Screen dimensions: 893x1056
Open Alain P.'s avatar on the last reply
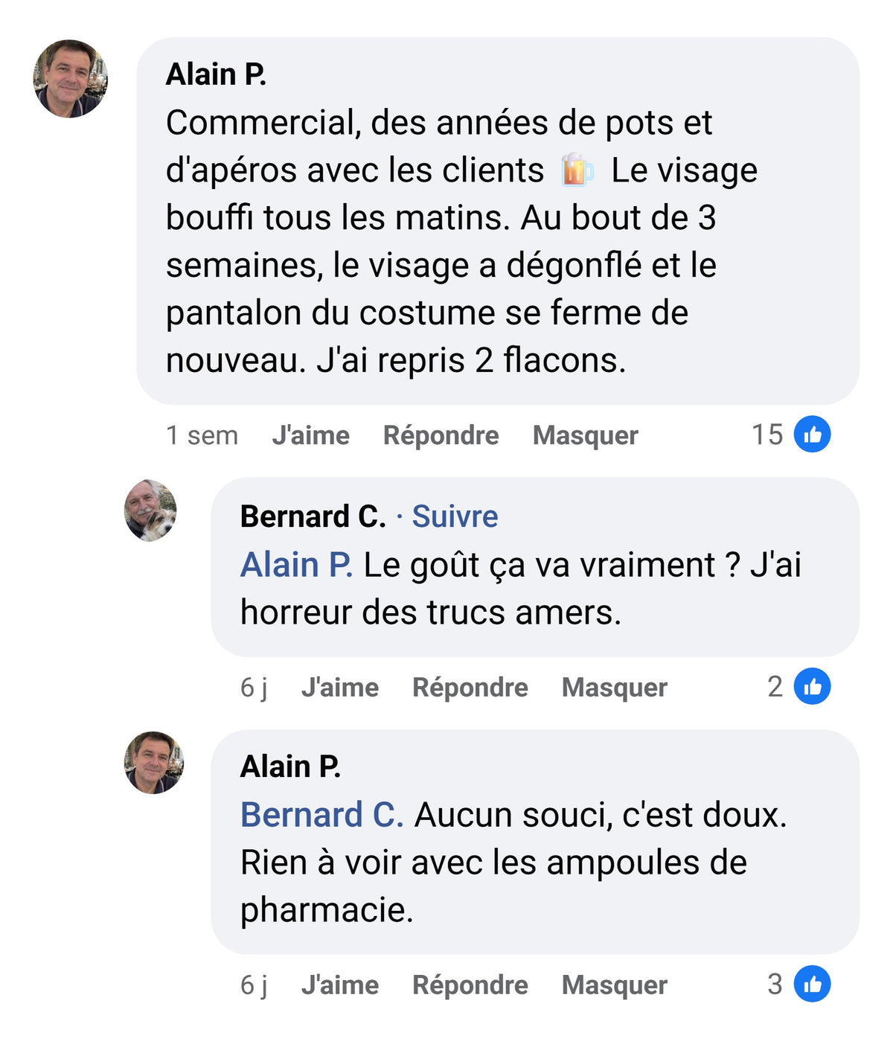tap(153, 763)
